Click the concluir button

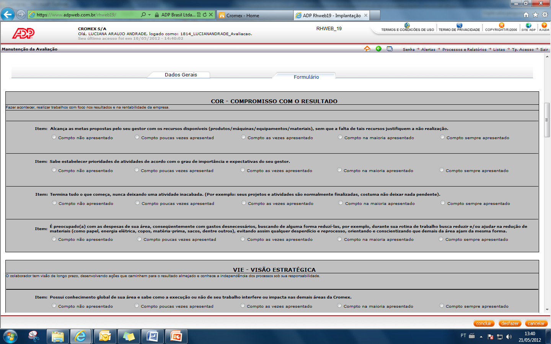tap(484, 323)
